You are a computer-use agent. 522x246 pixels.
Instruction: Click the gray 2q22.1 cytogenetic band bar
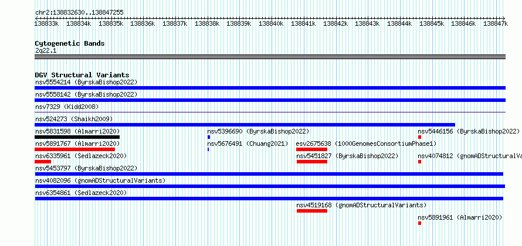270,57
